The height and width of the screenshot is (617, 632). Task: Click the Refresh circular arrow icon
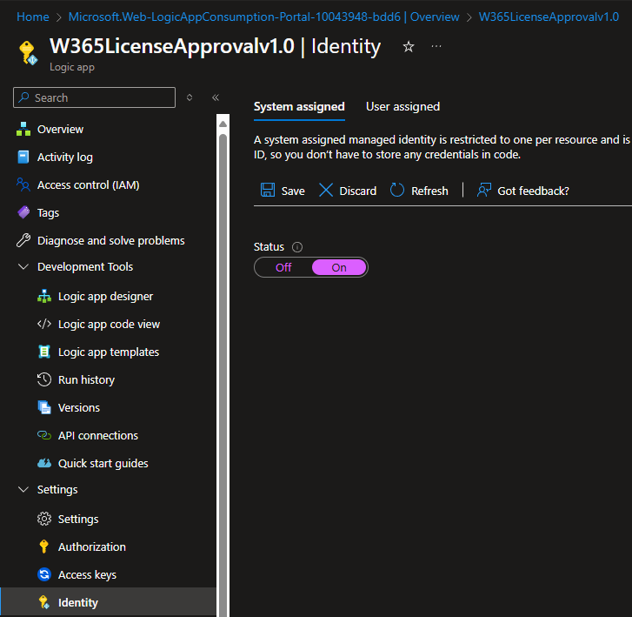pyautogui.click(x=397, y=190)
